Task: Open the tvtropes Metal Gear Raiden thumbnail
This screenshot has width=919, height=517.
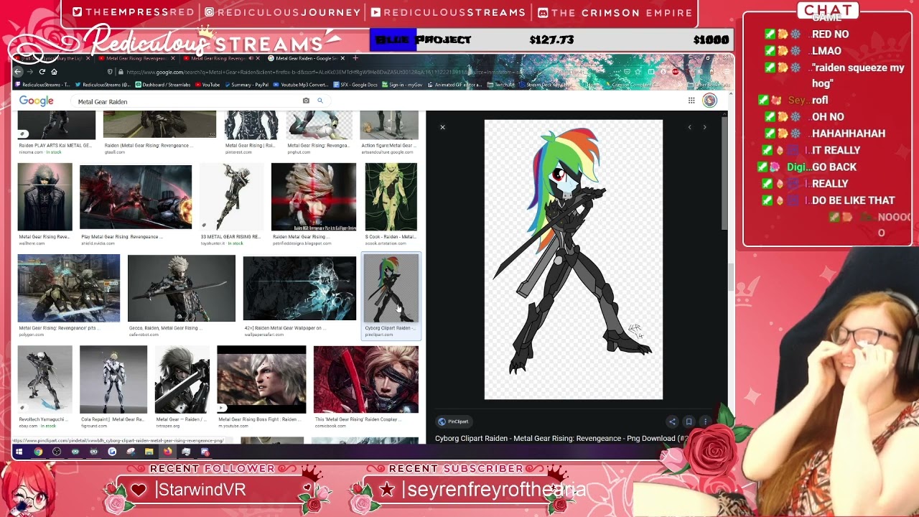Action: pos(182,380)
